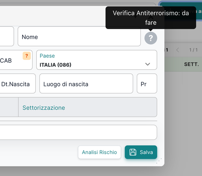The height and width of the screenshot is (176, 202).
Task: Focus the CAB text field
Action: pos(16,60)
